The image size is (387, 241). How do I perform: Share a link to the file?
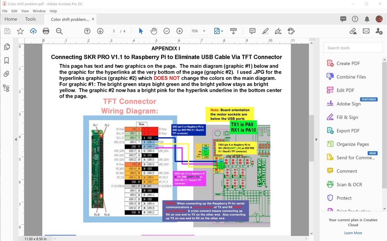(x=353, y=31)
